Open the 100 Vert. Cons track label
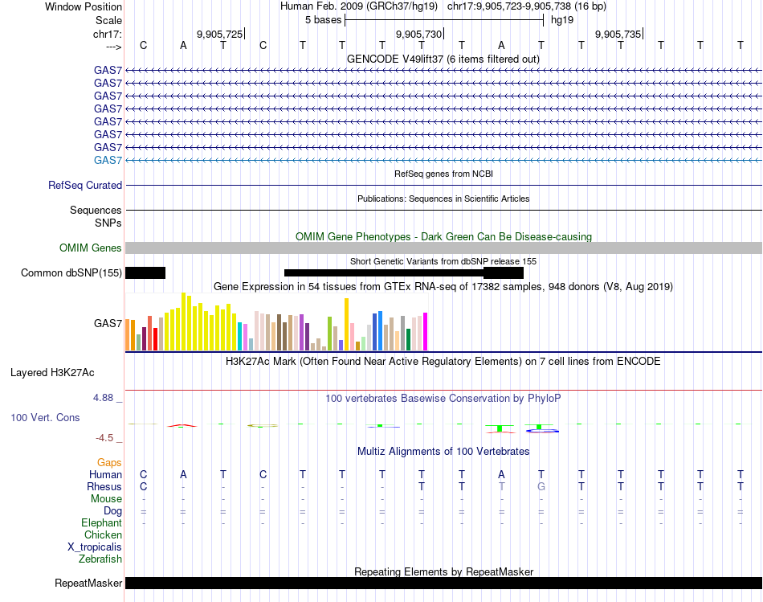The width and height of the screenshot is (763, 602). tap(45, 417)
